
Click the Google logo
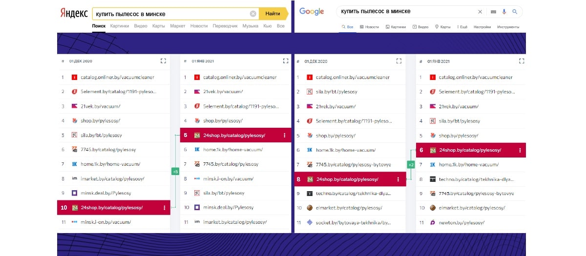312,12
